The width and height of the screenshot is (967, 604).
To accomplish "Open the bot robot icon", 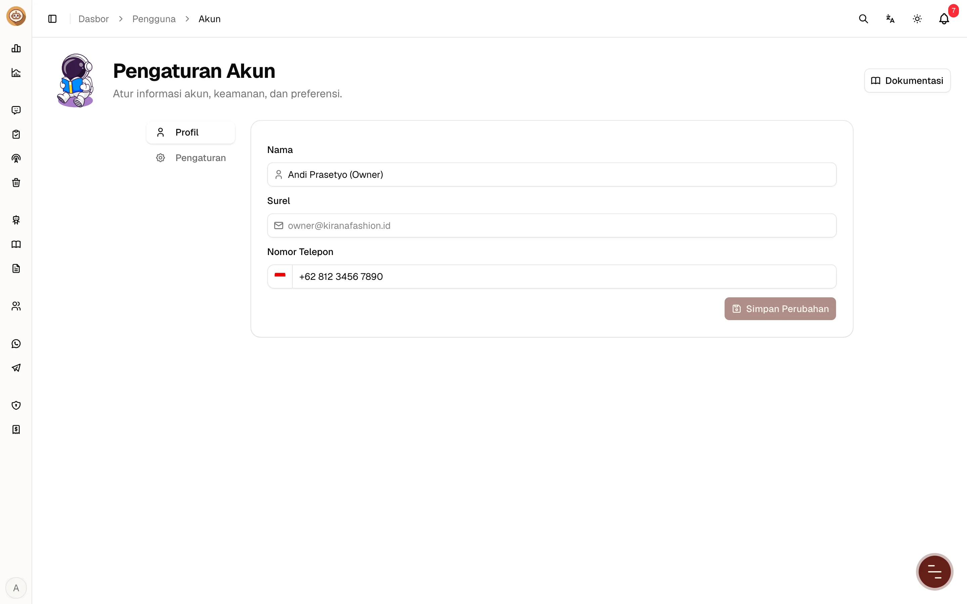I will (16, 220).
